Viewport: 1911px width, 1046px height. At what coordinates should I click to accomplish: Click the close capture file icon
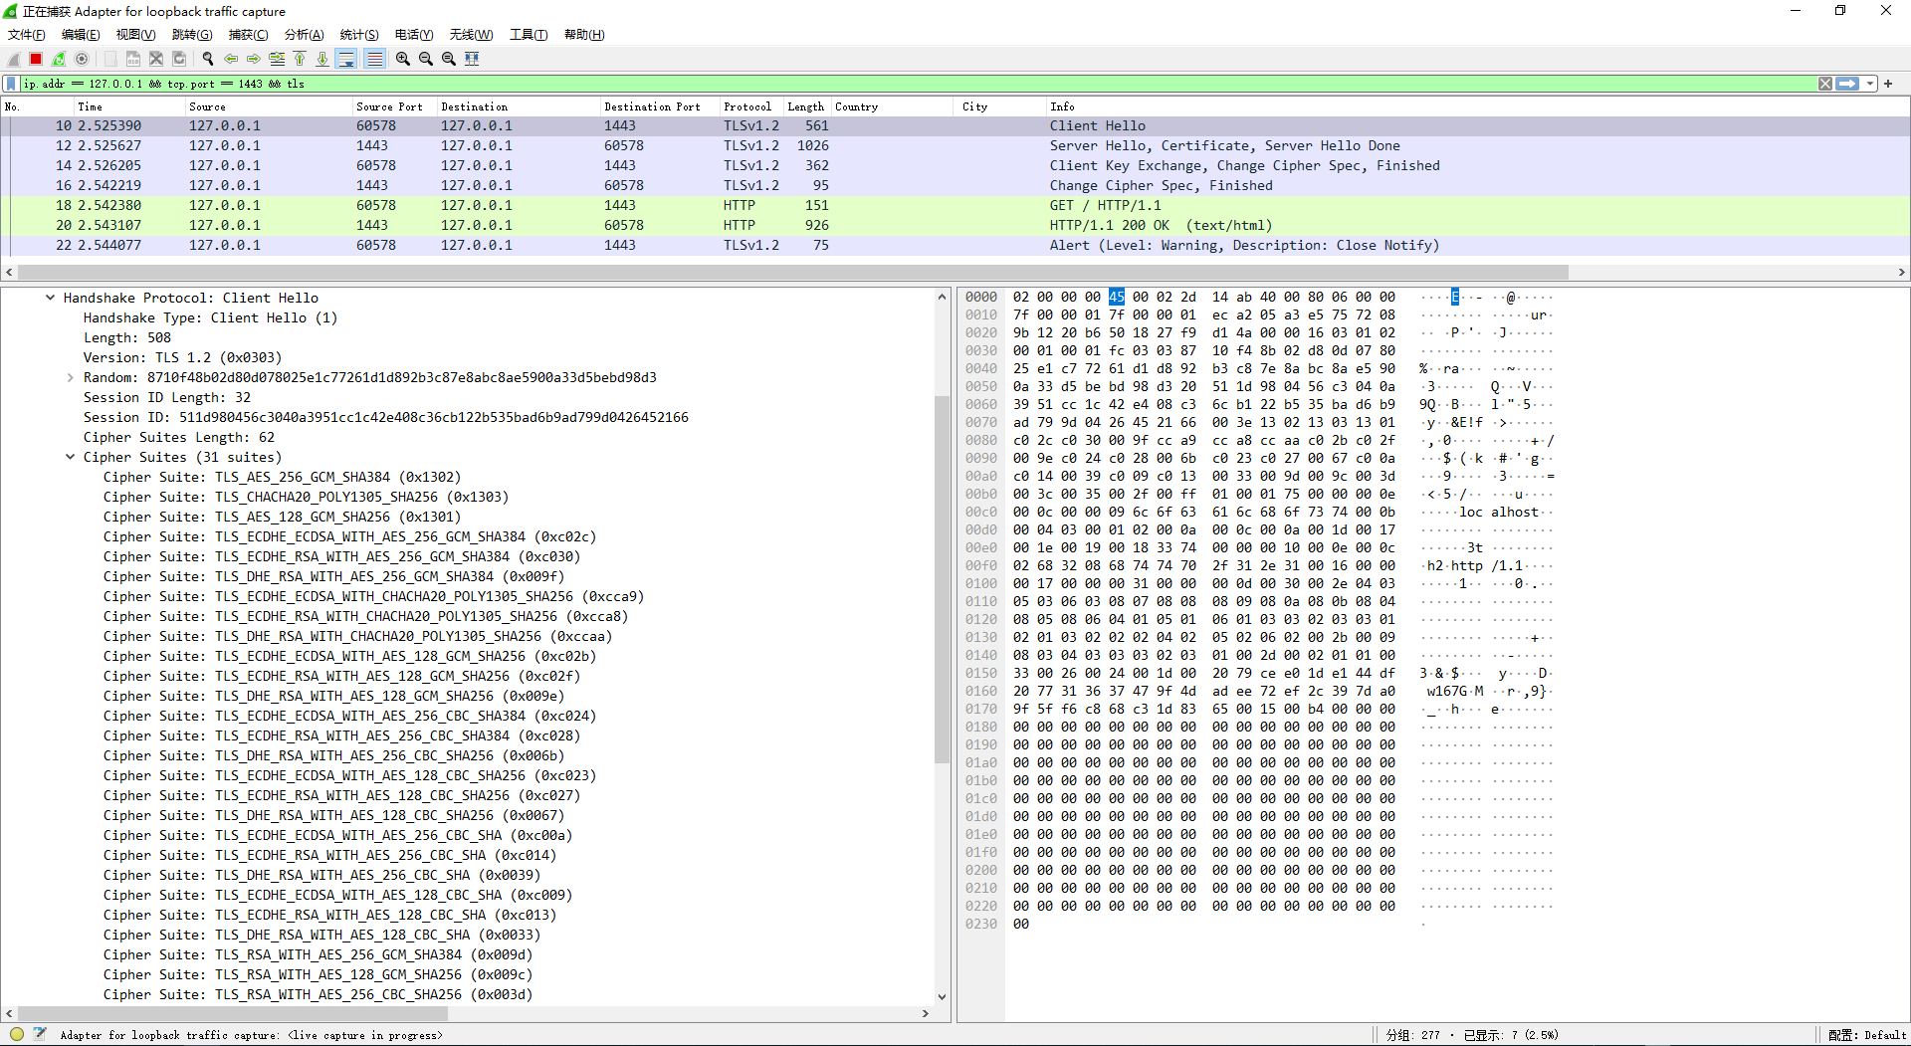coord(156,59)
